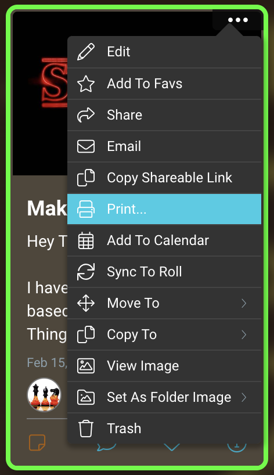Choose View Image from the menu
The width and height of the screenshot is (274, 475).
164,366
